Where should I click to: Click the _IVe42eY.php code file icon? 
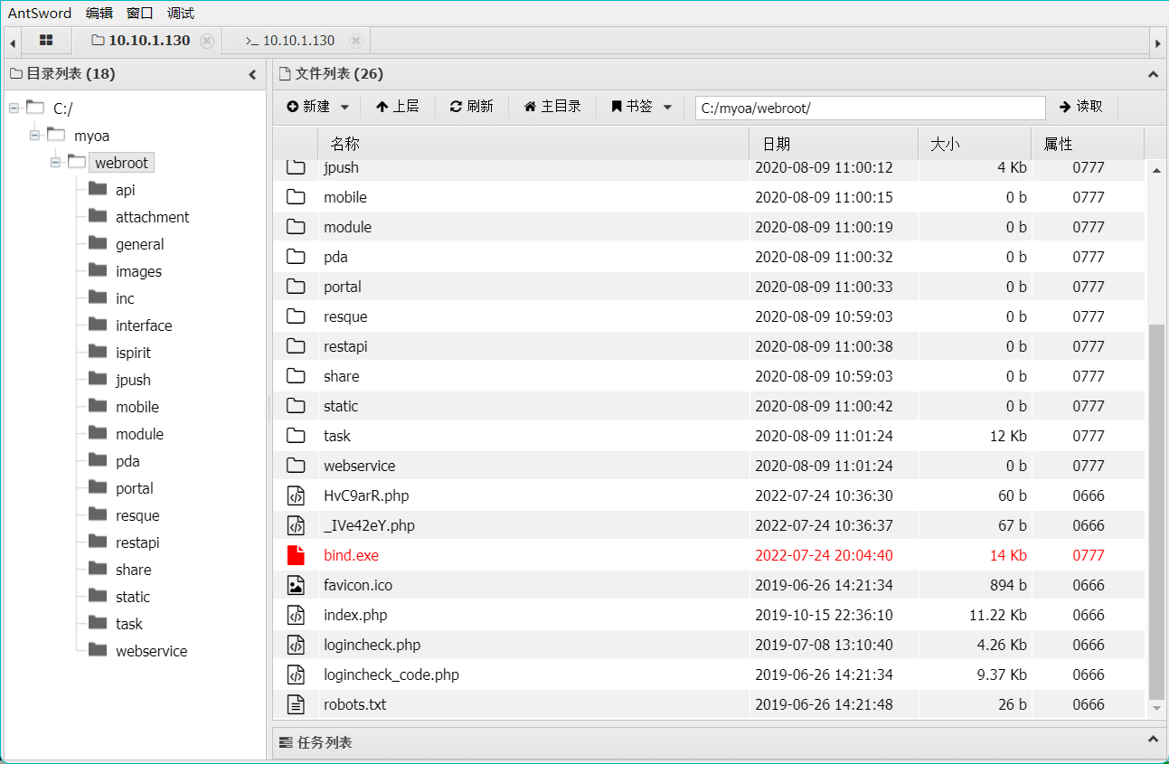pos(296,525)
